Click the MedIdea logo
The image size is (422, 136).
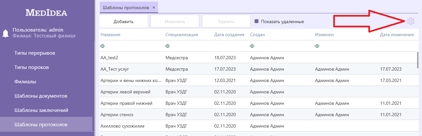pyautogui.click(x=46, y=13)
